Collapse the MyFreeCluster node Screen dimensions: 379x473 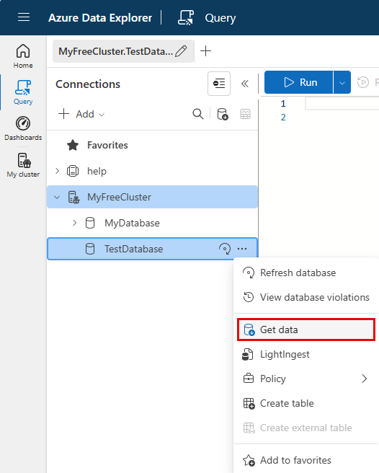(57, 198)
